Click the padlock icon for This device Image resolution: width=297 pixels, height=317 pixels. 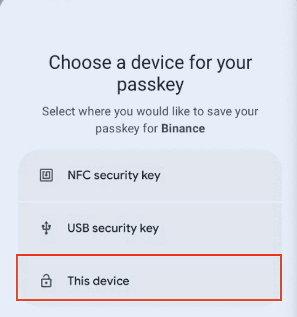coord(46,281)
